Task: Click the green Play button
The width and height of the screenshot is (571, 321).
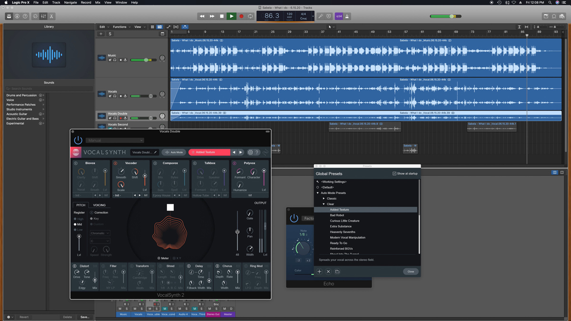Action: coord(232,16)
